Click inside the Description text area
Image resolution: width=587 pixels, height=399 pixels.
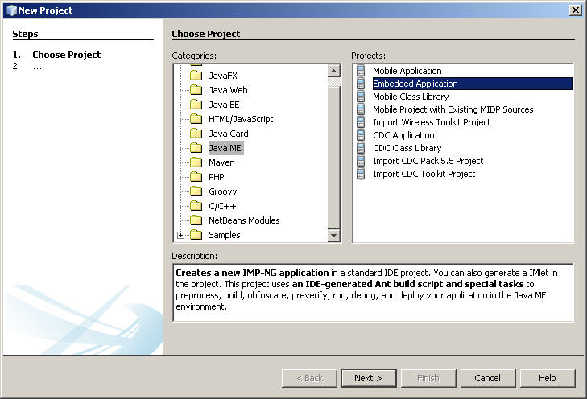[373, 293]
